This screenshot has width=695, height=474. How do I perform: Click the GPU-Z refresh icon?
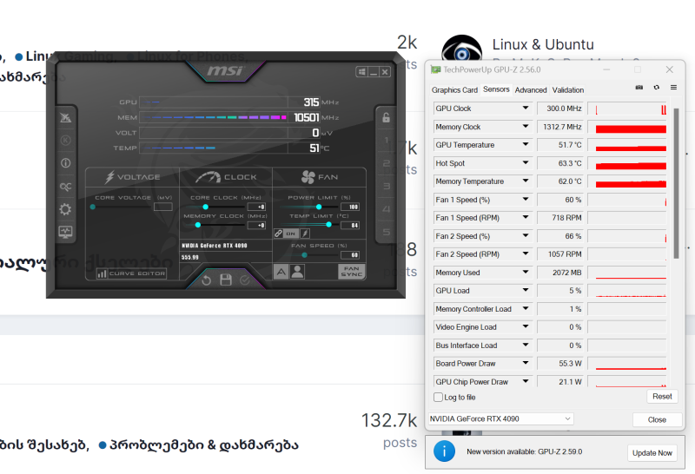657,87
